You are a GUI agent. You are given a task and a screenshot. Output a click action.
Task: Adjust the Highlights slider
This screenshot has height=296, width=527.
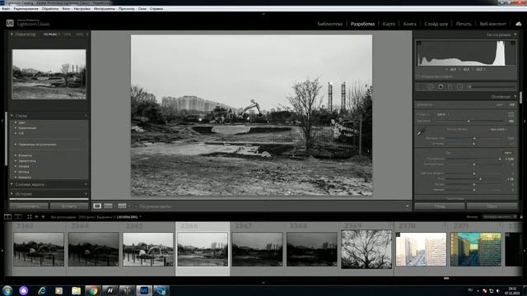(x=474, y=173)
